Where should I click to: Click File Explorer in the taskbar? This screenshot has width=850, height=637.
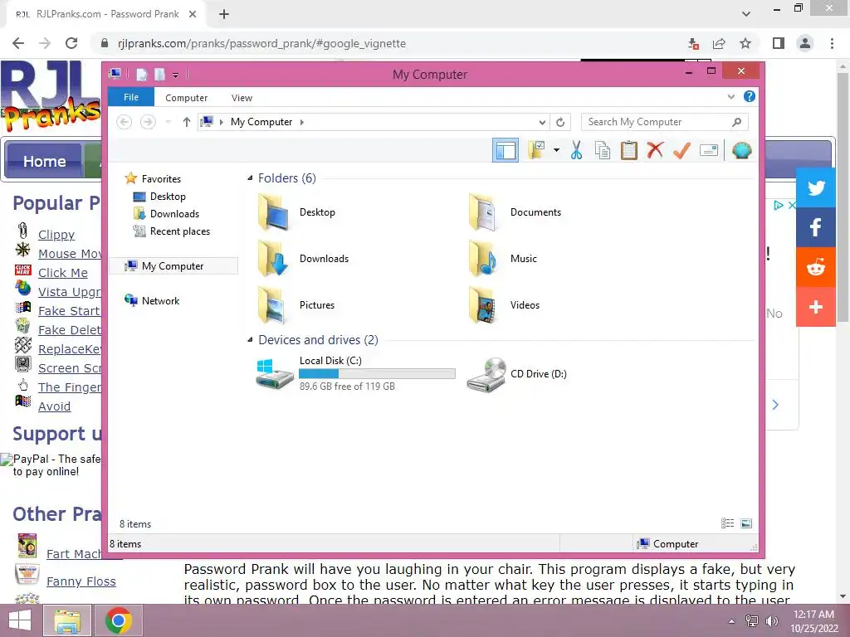pyautogui.click(x=67, y=620)
